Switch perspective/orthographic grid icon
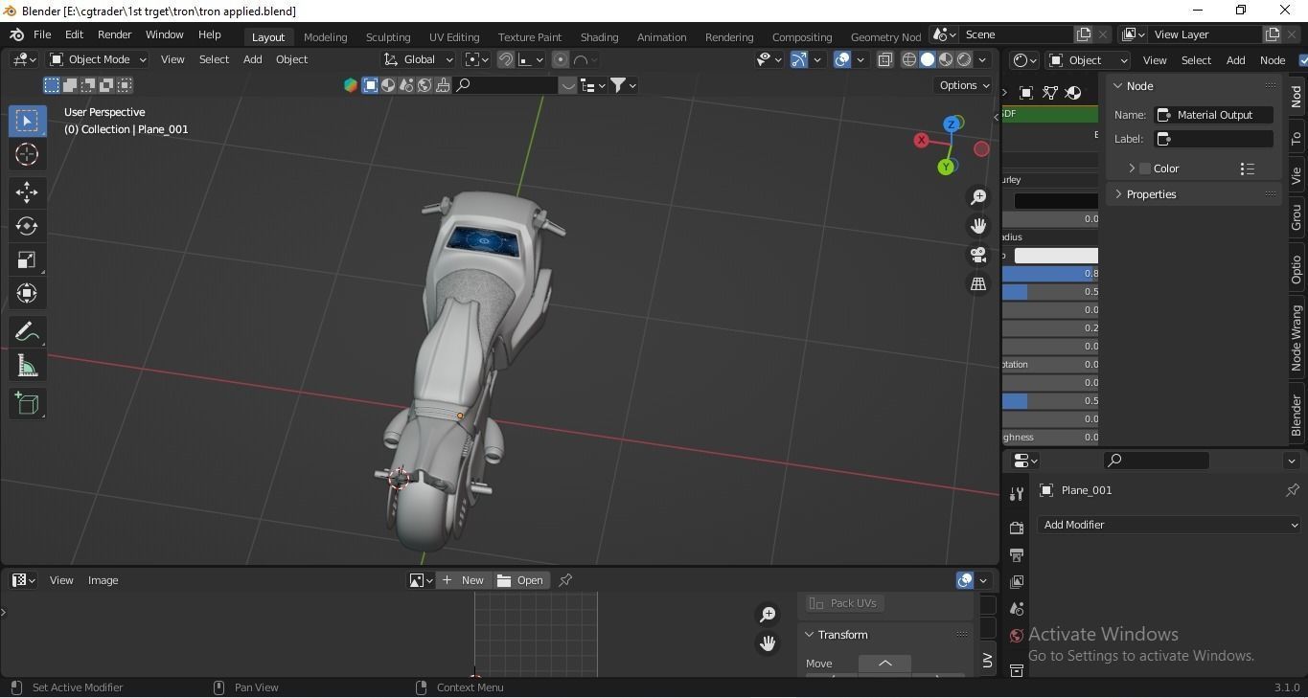 click(978, 283)
